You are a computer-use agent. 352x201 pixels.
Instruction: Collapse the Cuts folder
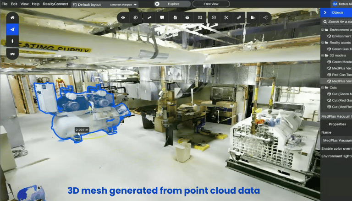323,87
